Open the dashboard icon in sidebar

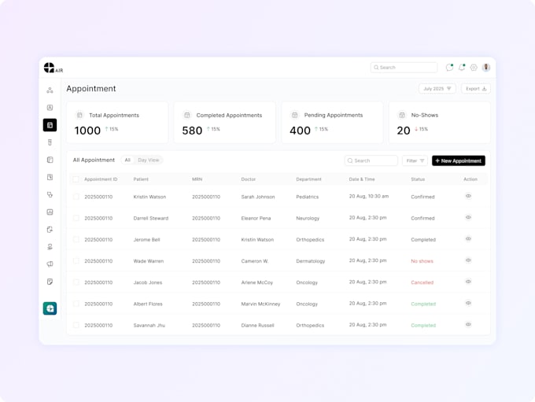pyautogui.click(x=50, y=90)
